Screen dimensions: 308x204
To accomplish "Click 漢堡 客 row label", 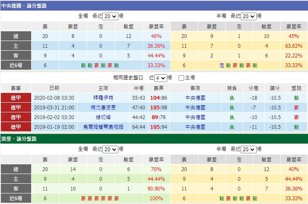I will point(16,189).
